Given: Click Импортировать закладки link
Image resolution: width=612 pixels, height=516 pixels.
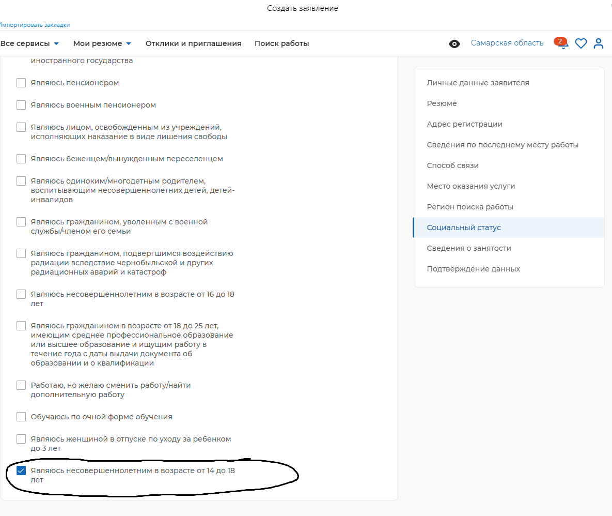Looking at the screenshot, I should click(x=35, y=25).
